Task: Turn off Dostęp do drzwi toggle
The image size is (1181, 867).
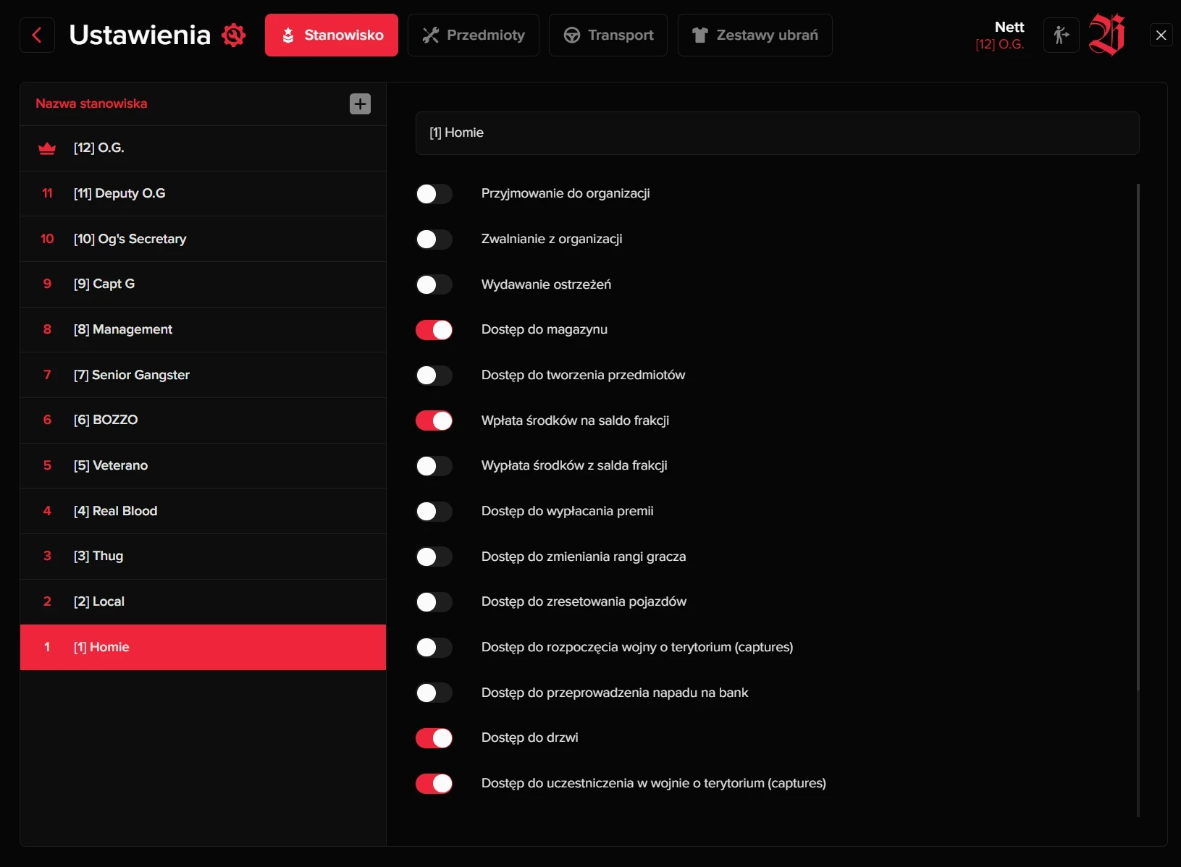Action: (434, 738)
